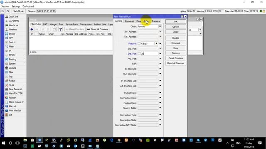Open CAPsMAN menu item
This screenshot has height=149, width=266.
click(14, 21)
